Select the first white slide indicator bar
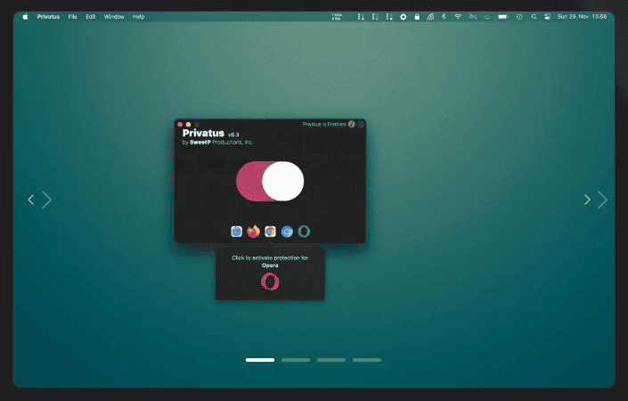Screen dimensions: 628x401 click(260, 360)
